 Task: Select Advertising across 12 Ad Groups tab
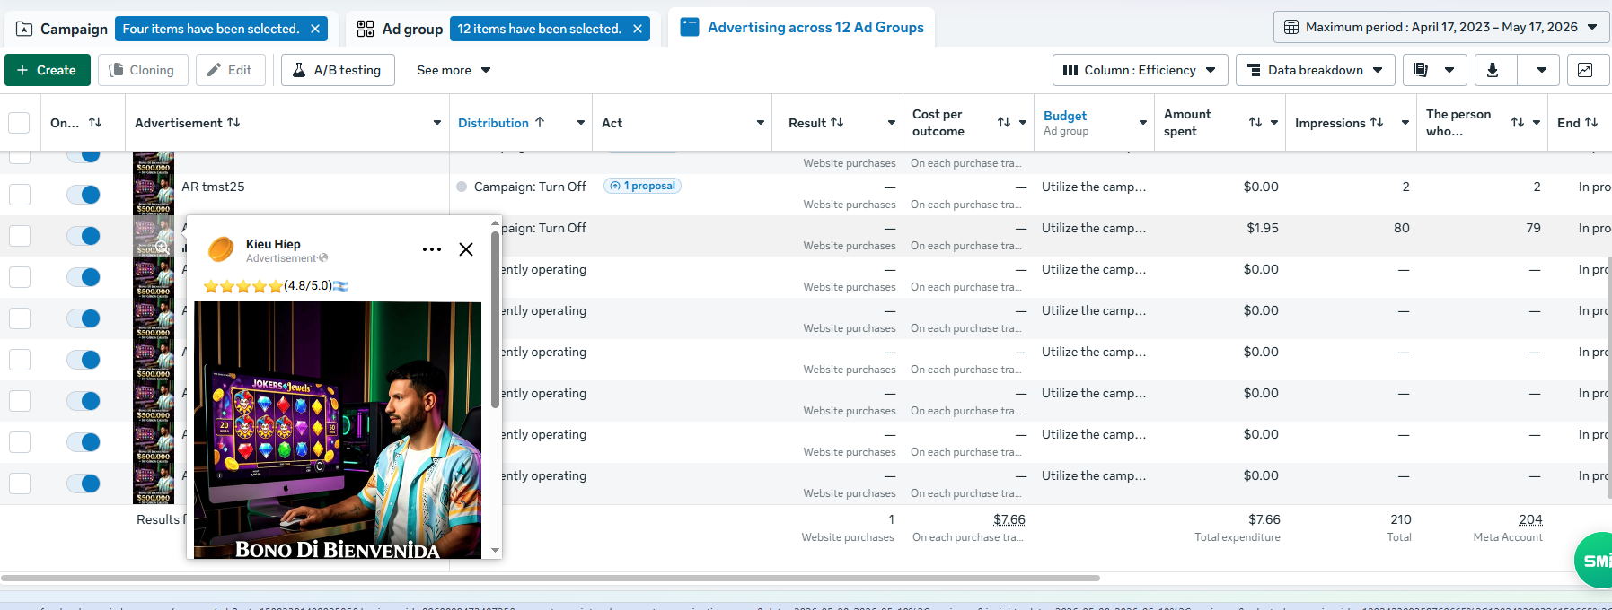[x=802, y=27]
